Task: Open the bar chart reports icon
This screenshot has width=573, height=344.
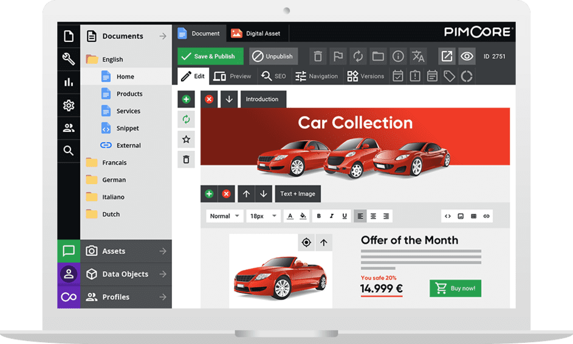Action: (x=69, y=82)
